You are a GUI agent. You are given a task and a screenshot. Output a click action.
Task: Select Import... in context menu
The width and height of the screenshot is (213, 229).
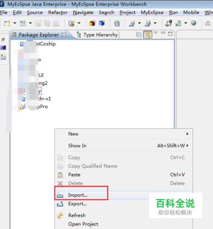click(x=124, y=195)
